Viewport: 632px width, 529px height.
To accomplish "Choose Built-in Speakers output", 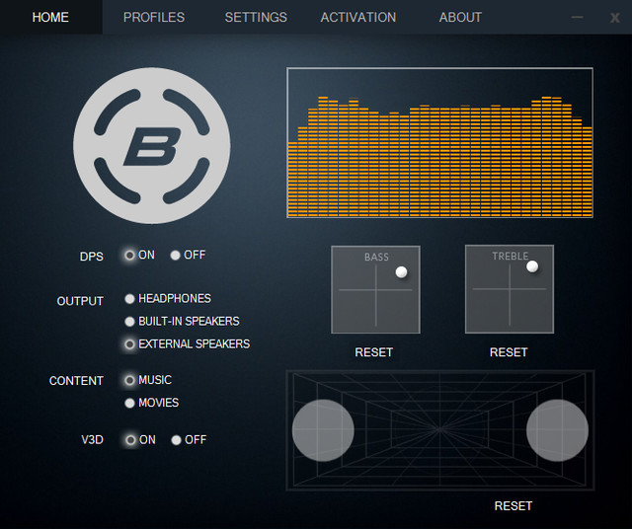I will [x=130, y=321].
